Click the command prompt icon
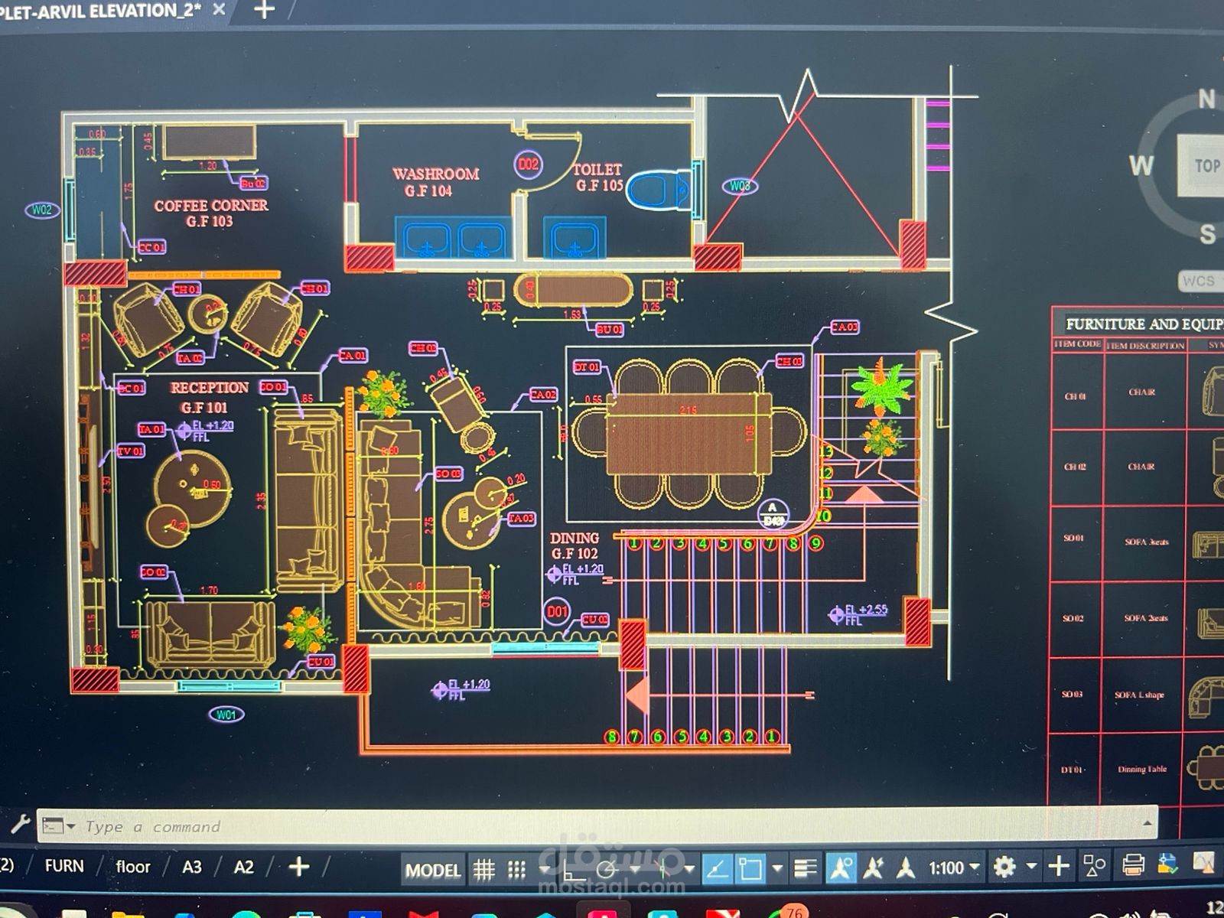 (x=53, y=825)
